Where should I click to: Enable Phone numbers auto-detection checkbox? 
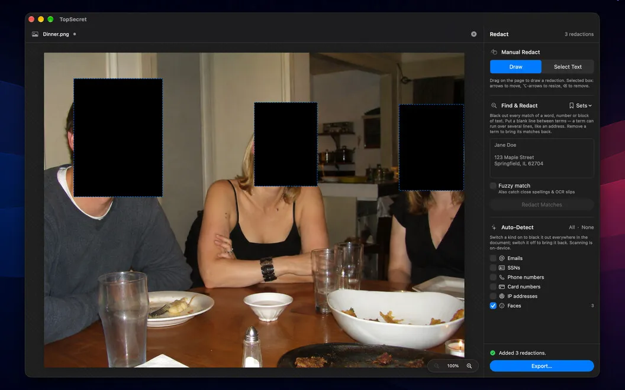[493, 277]
